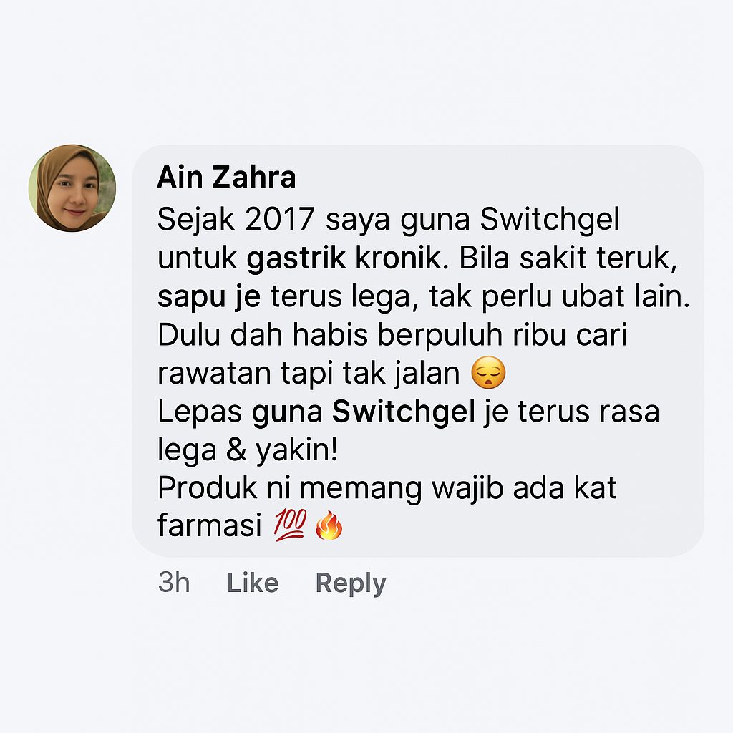Click the year 2017 in the comment

pyautogui.click(x=280, y=219)
